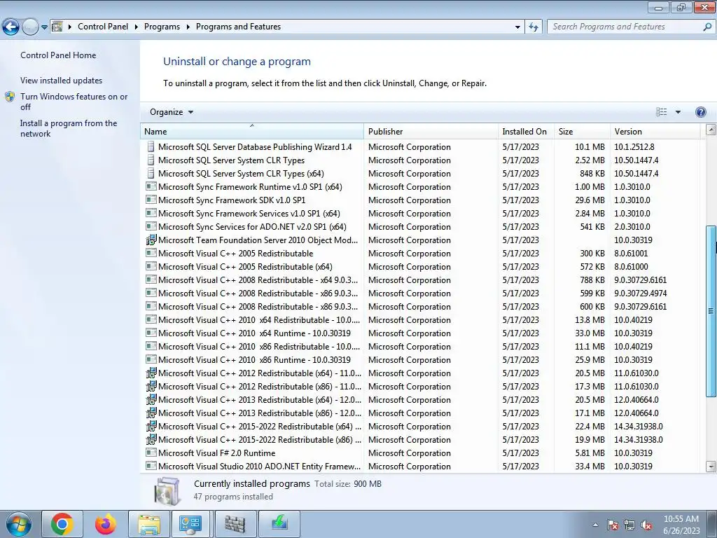Open Google Chrome from the taskbar
Screen dimensions: 717x538
(x=62, y=524)
